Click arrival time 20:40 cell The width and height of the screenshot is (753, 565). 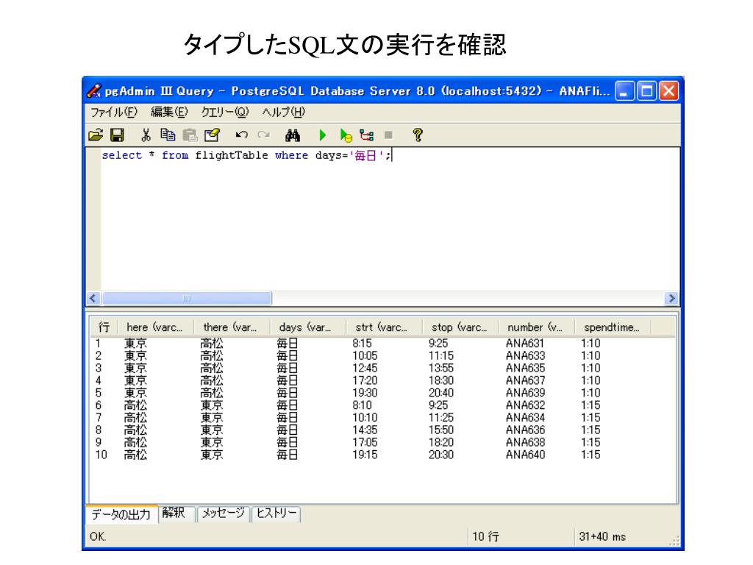(441, 393)
